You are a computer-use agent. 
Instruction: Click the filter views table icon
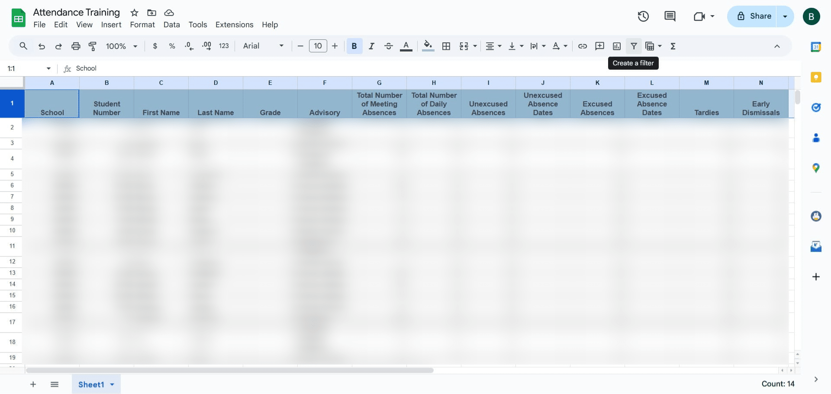(x=650, y=46)
